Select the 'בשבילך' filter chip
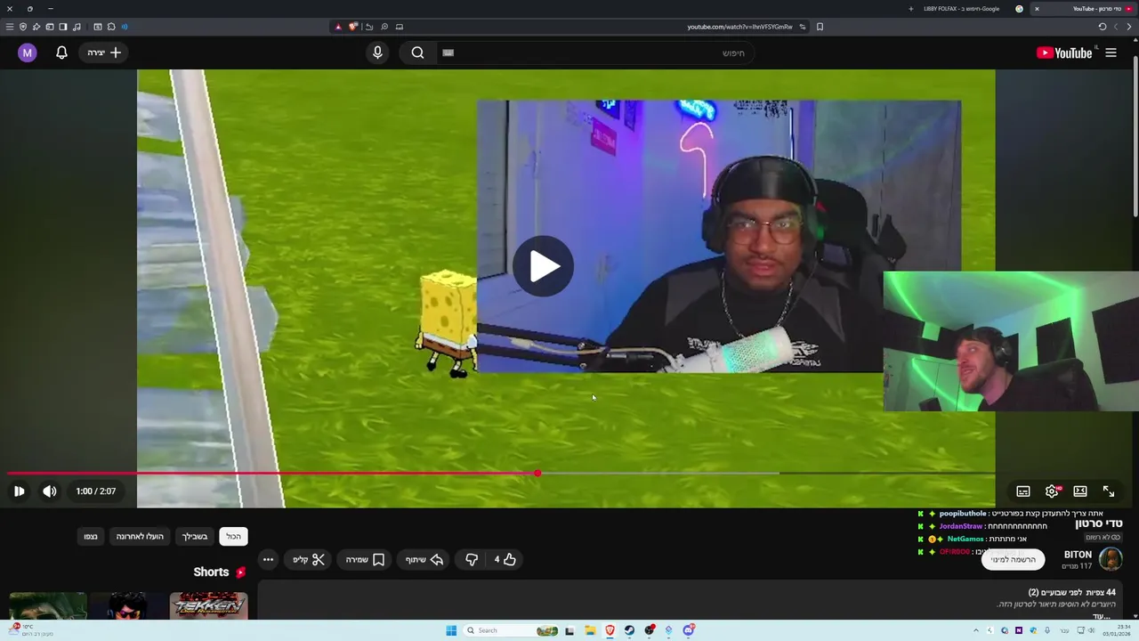 click(195, 536)
